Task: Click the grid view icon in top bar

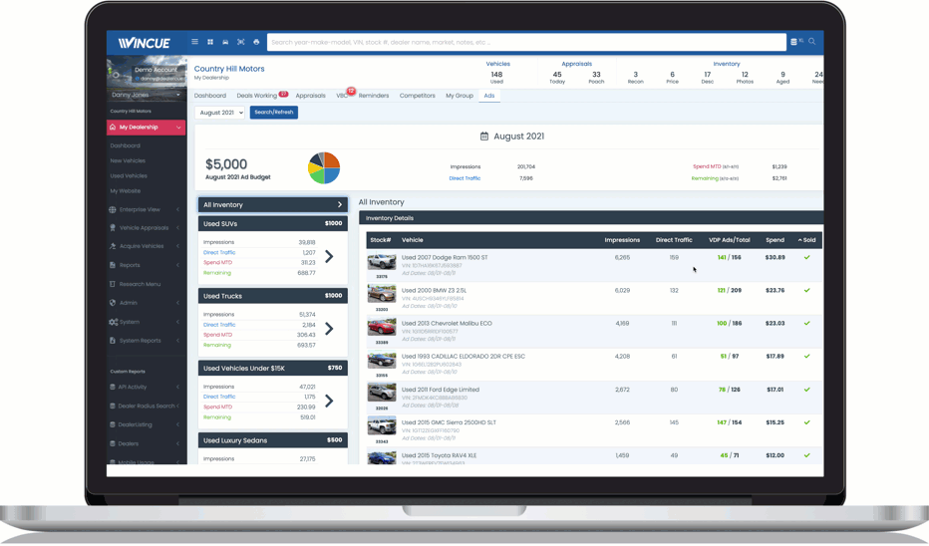Action: 209,42
